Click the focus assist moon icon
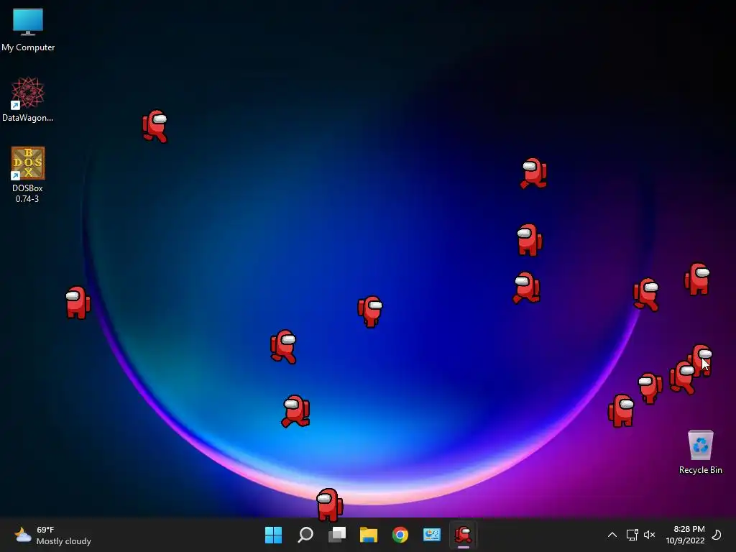 tap(717, 535)
